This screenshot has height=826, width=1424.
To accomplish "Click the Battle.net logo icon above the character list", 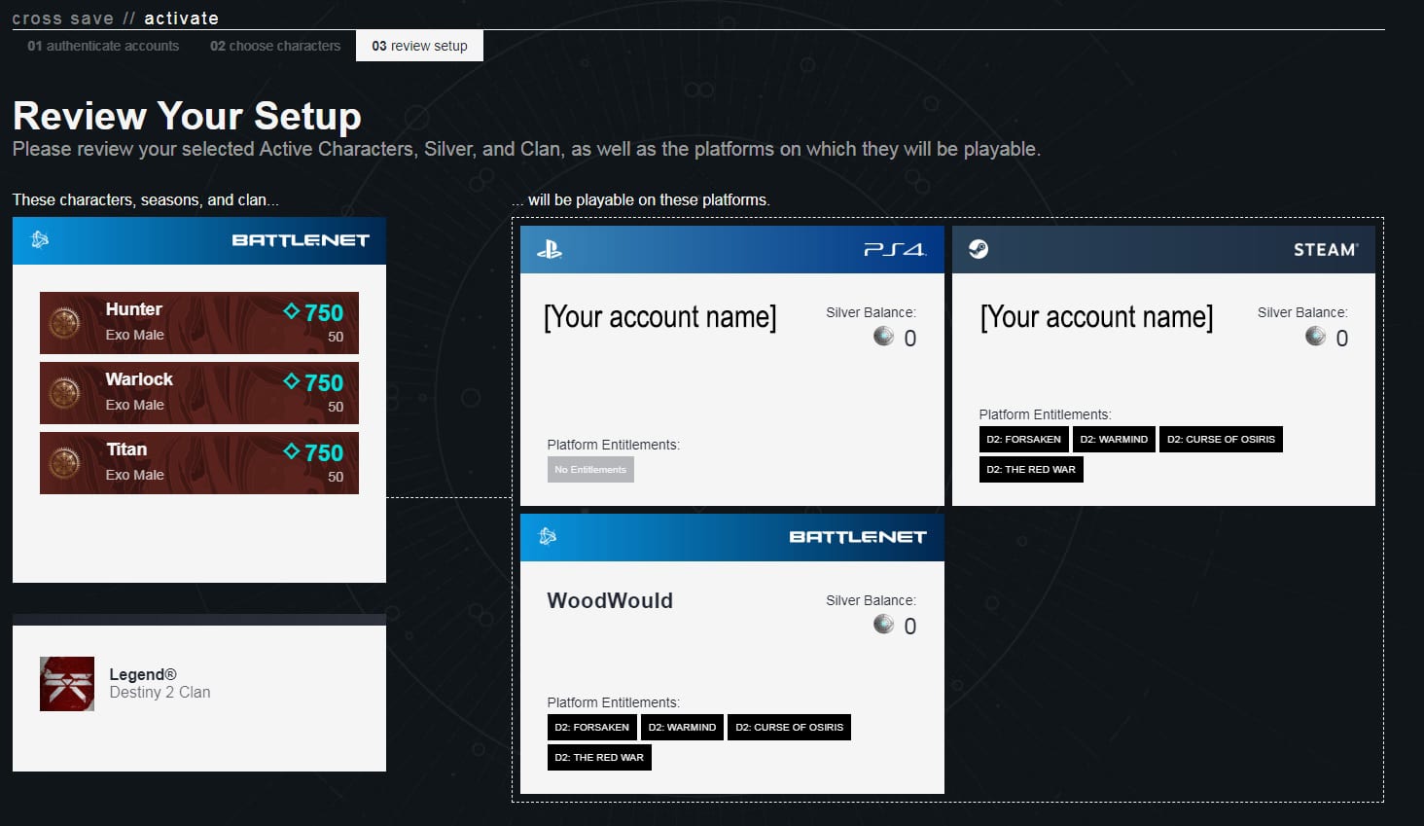I will point(40,239).
